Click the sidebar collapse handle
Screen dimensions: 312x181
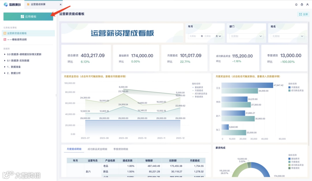point(56,95)
